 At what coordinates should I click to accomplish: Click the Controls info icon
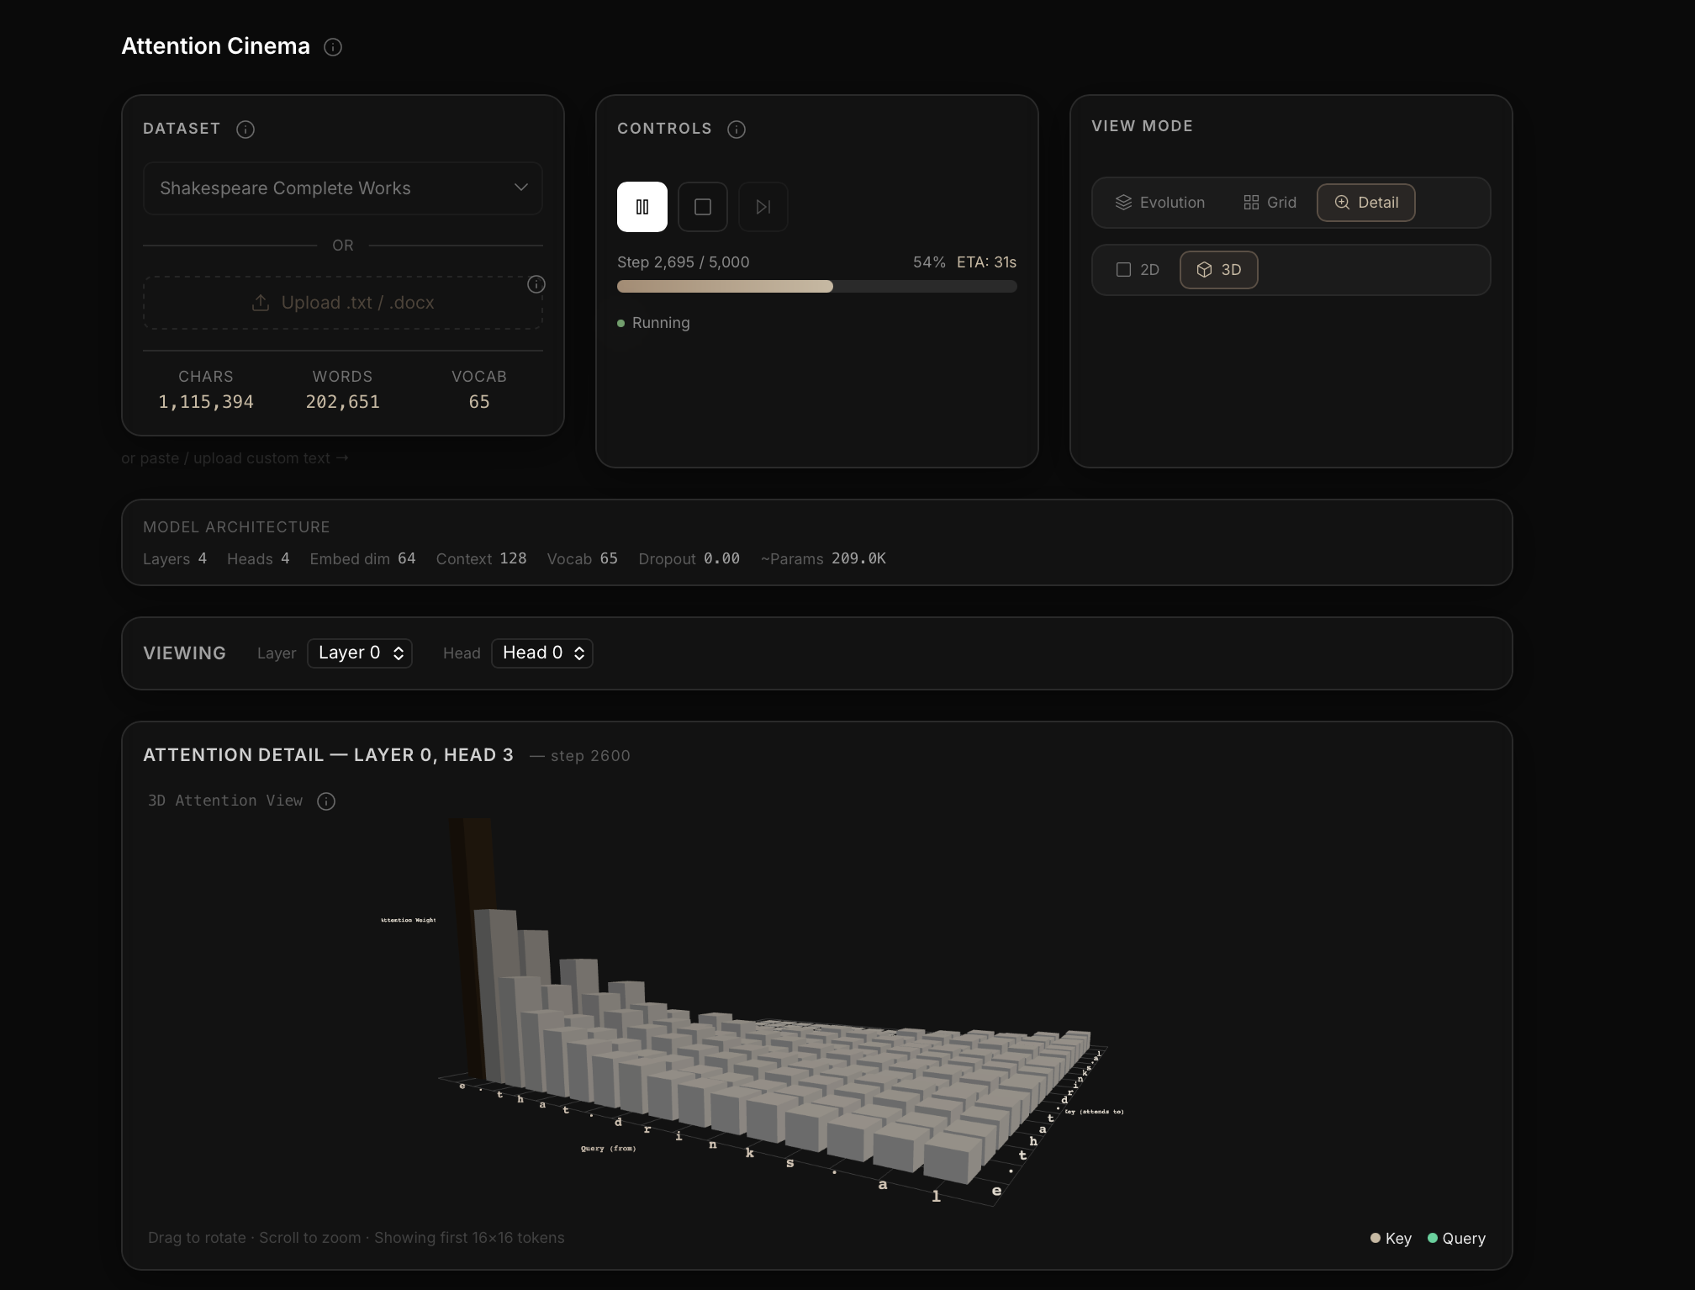737,130
